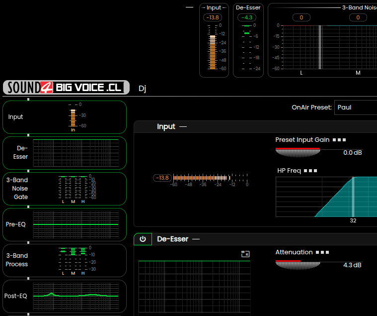Open the De-Esser graph pop-out icon
The height and width of the screenshot is (316, 377).
point(245,254)
